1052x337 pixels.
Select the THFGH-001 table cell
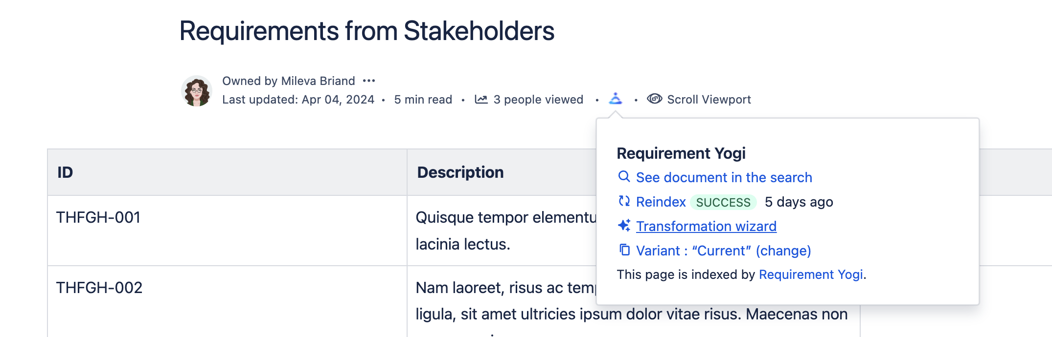click(x=98, y=217)
